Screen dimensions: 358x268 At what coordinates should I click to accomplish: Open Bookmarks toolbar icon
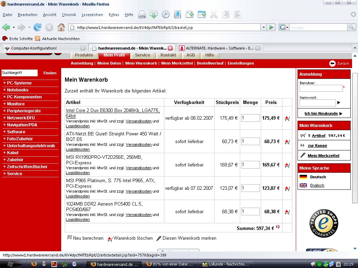click(177, 15)
